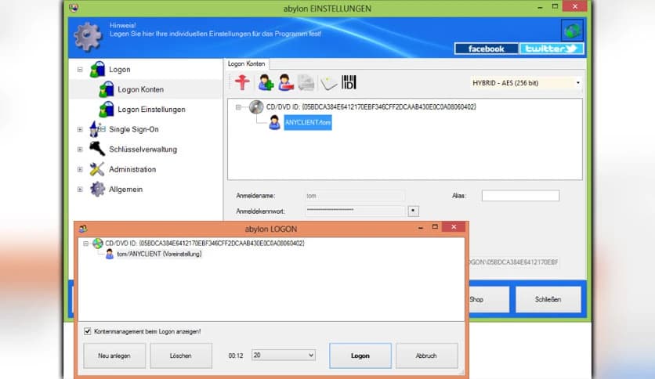Collapse the Logon tree node
This screenshot has height=379, width=655.
(x=80, y=69)
